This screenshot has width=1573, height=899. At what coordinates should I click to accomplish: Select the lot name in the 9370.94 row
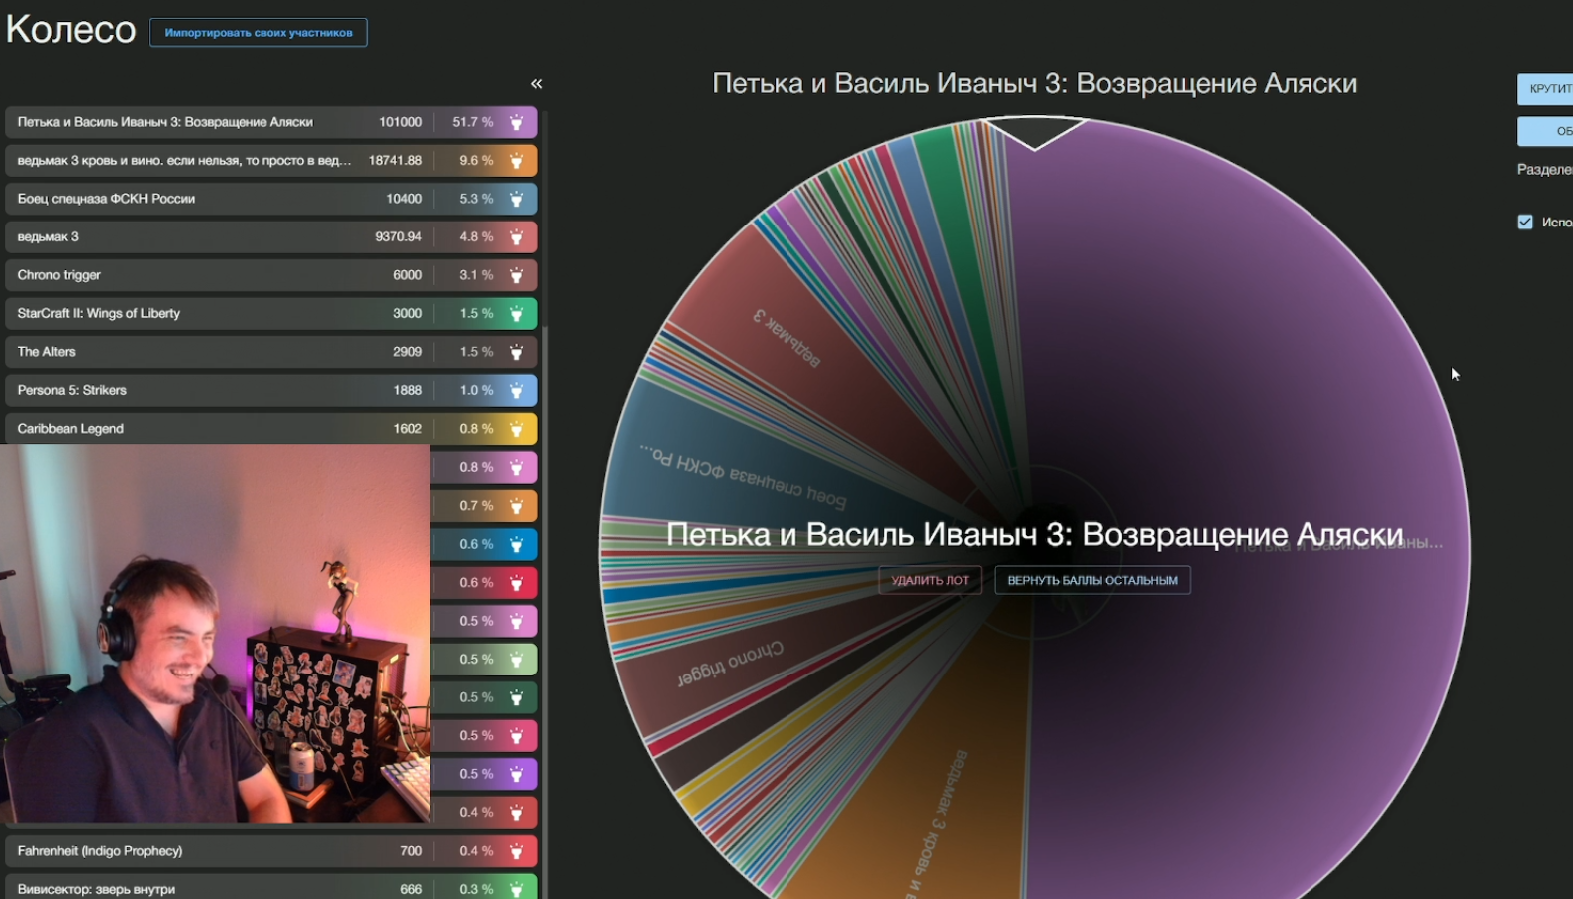[48, 236]
